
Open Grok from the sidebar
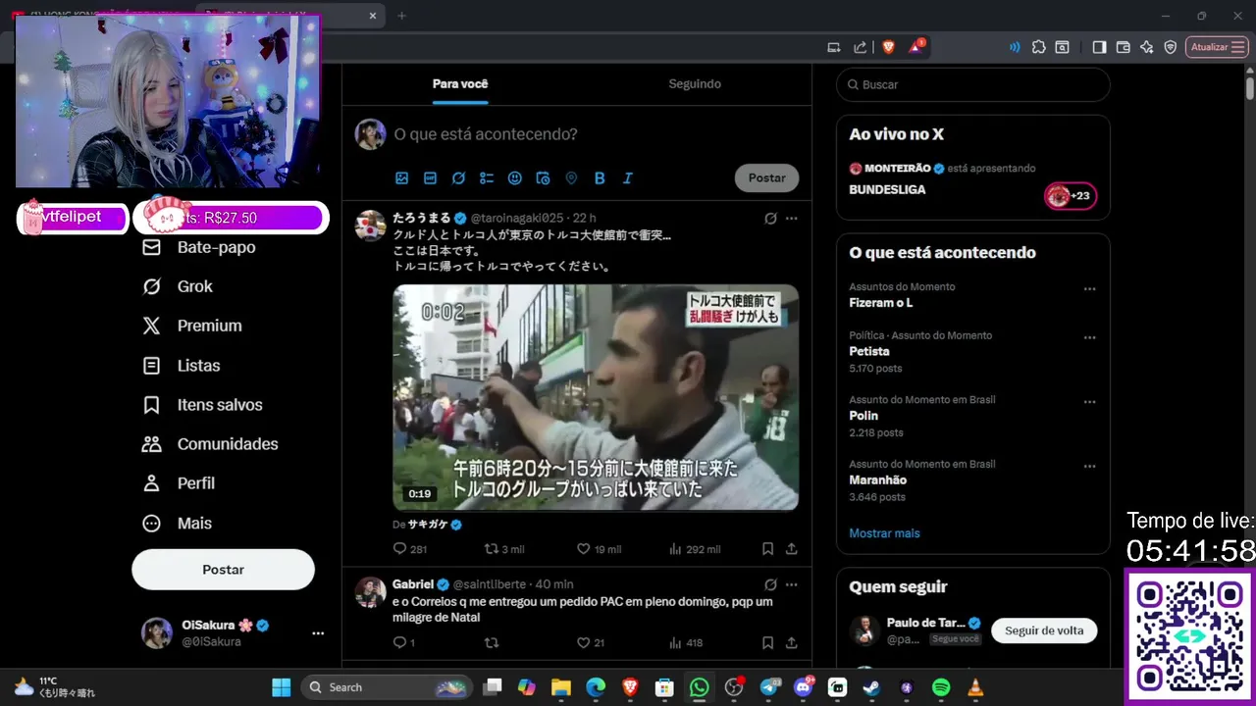point(178,286)
